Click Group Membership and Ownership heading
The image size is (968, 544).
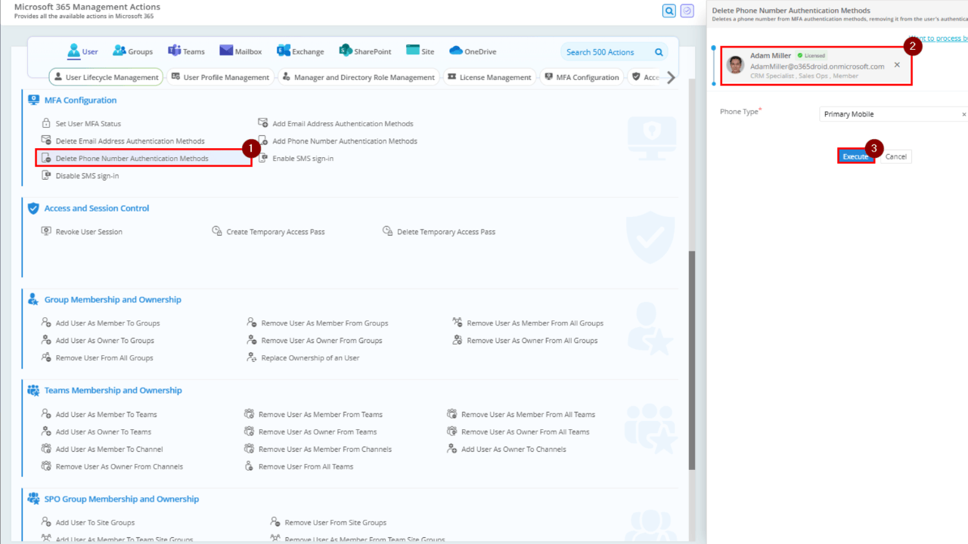(113, 300)
